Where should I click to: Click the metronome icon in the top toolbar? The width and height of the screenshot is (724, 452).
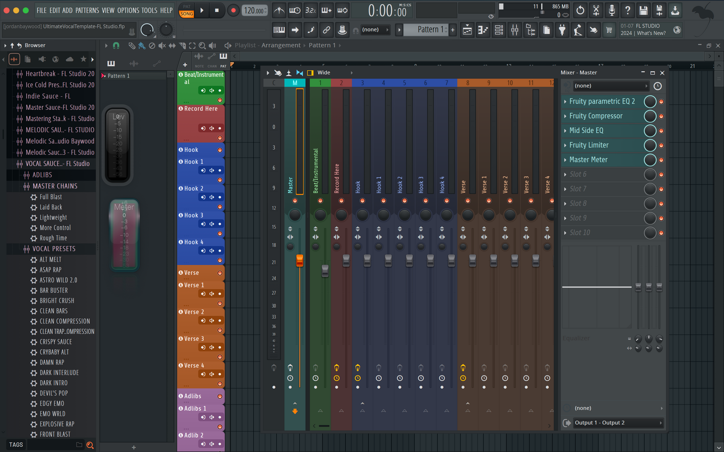(279, 10)
